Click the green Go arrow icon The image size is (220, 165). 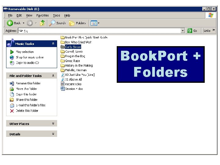point(189,31)
